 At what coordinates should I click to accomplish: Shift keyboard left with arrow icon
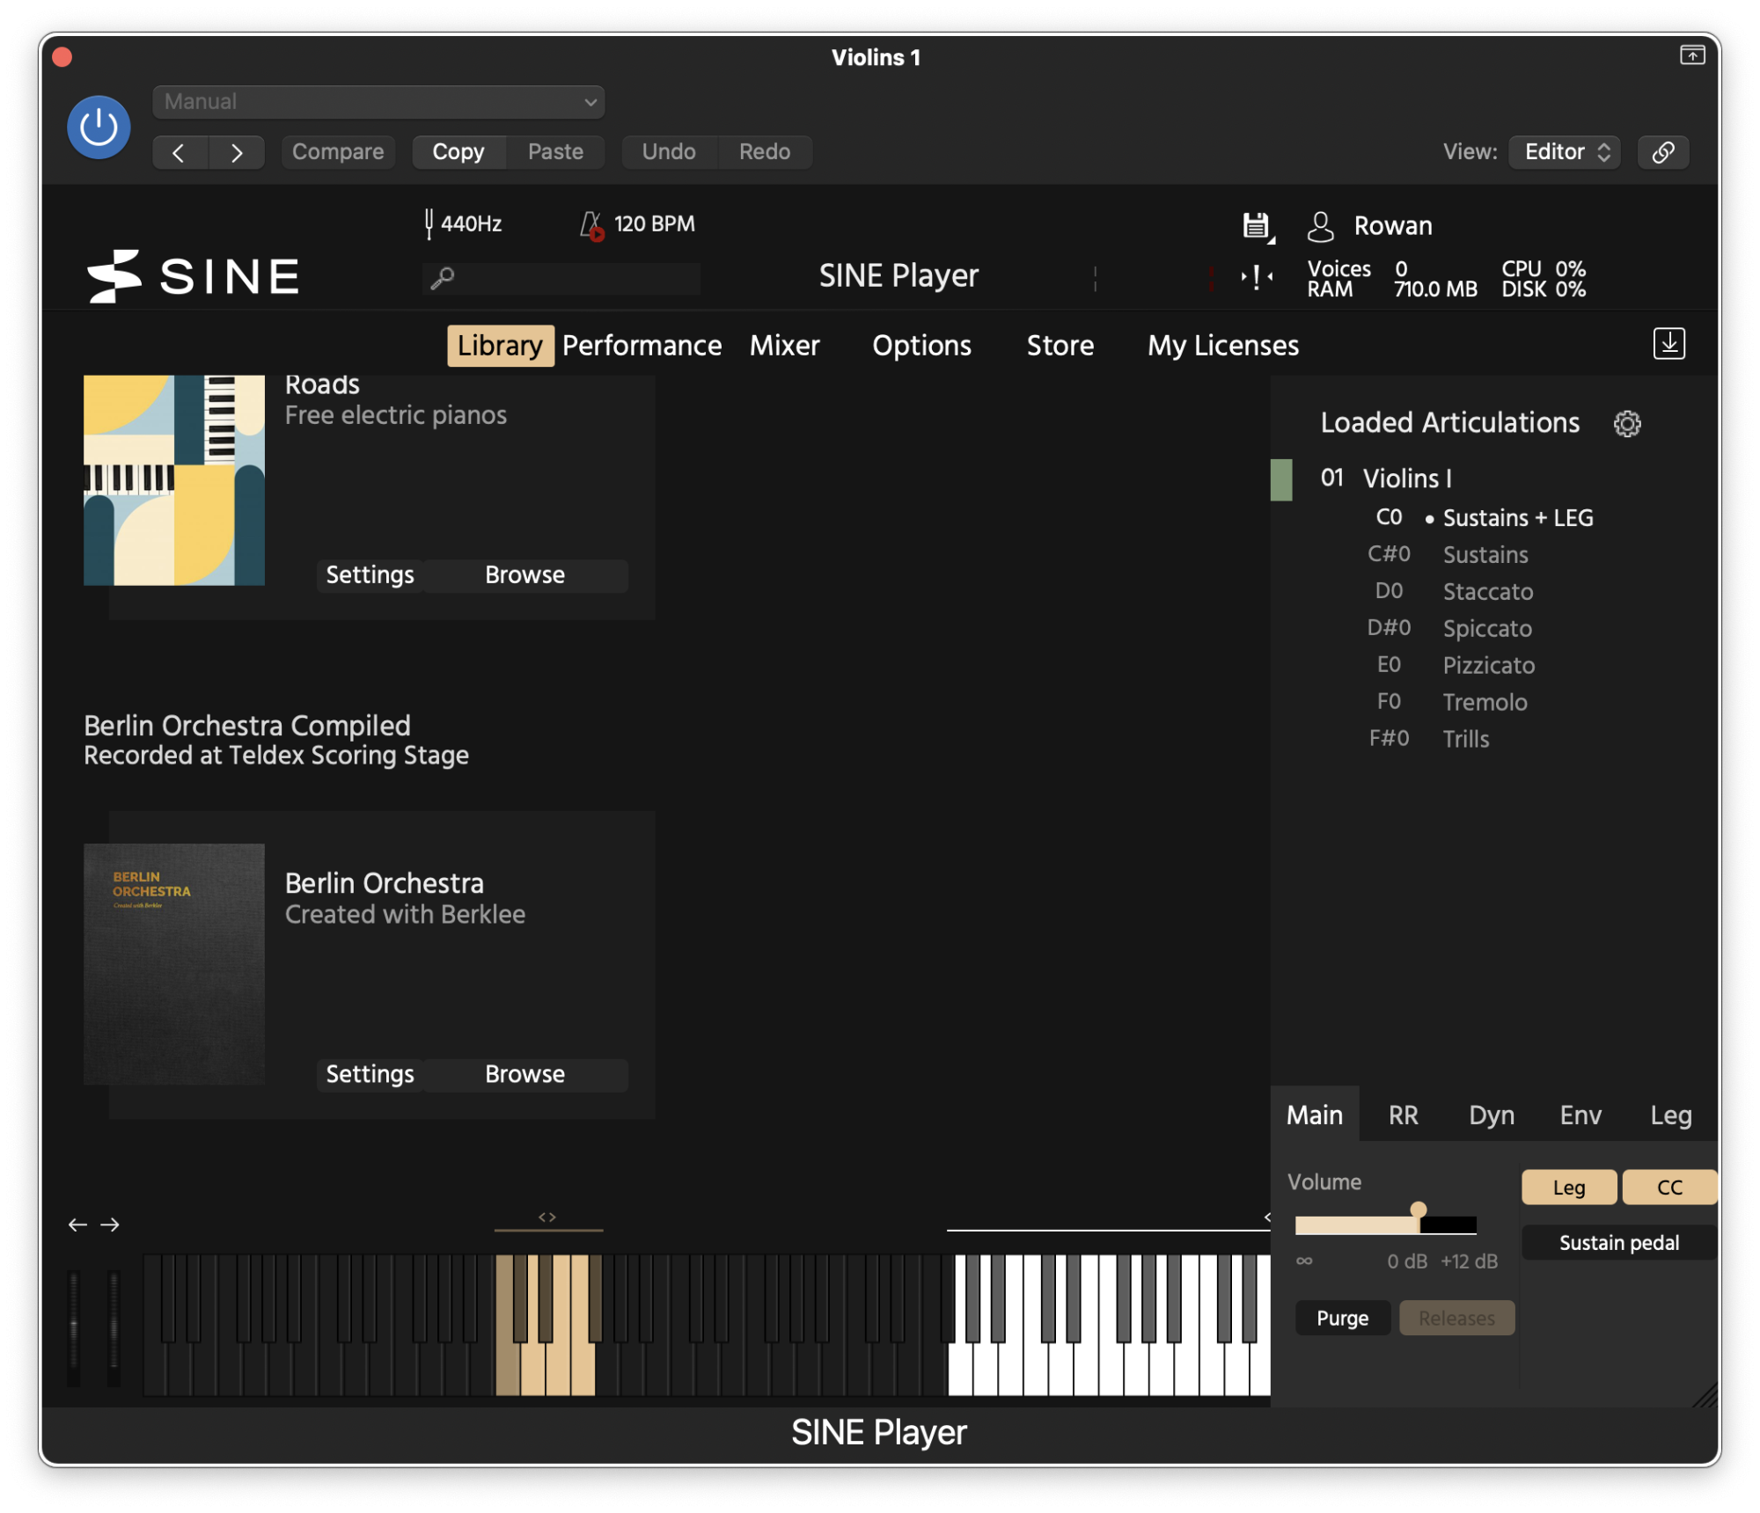pyautogui.click(x=77, y=1224)
